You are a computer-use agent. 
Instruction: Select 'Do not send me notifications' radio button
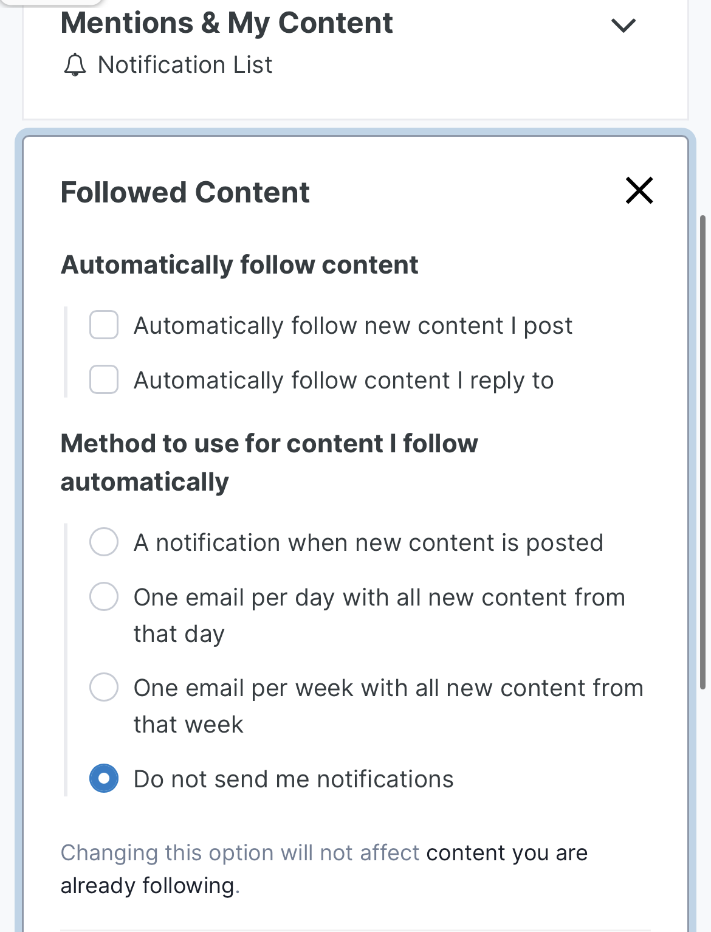tap(104, 779)
